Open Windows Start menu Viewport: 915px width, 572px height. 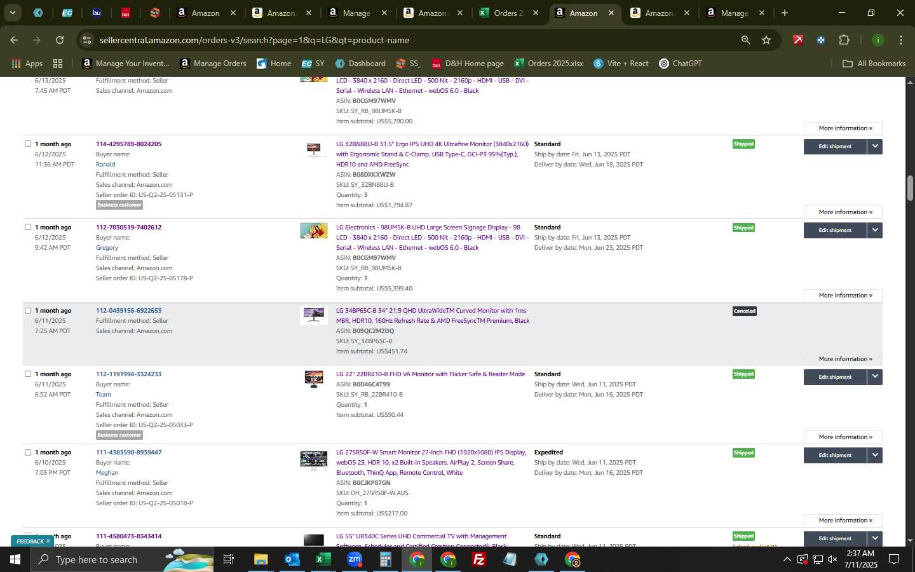click(15, 559)
